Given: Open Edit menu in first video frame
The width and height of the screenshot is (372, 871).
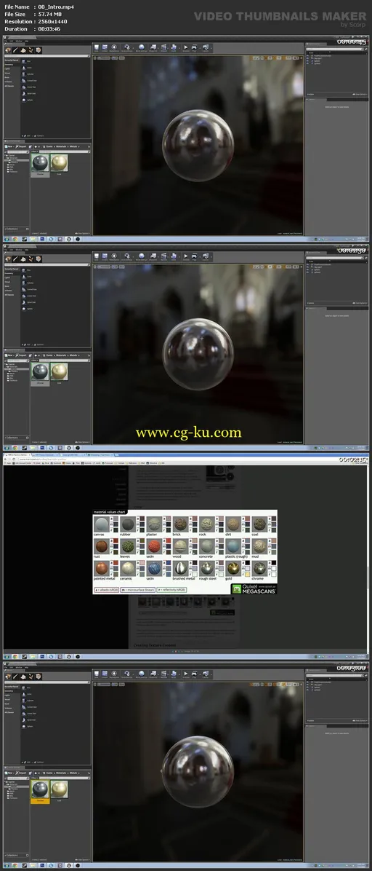Looking at the screenshot, I should point(12,41).
